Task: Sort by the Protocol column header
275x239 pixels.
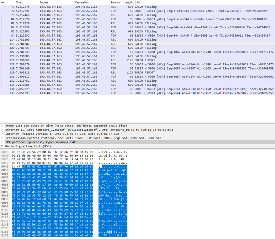Action: point(116,2)
